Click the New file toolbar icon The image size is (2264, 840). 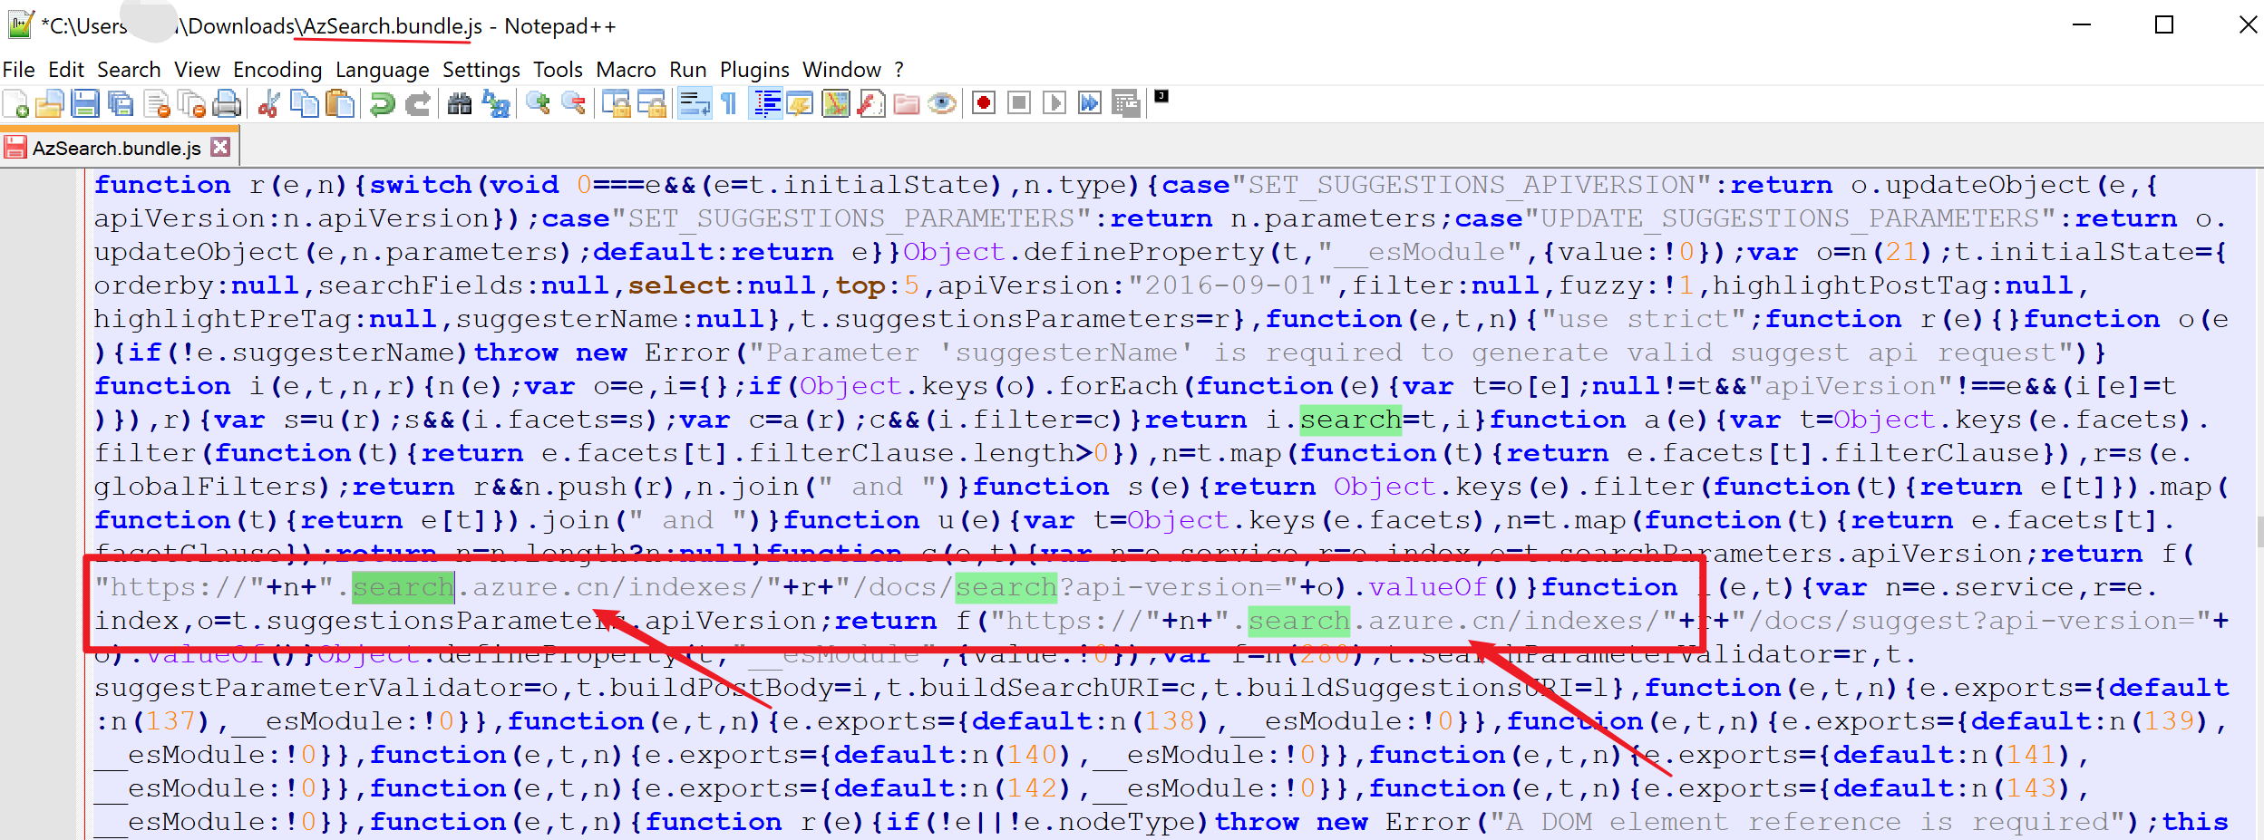coord(15,104)
